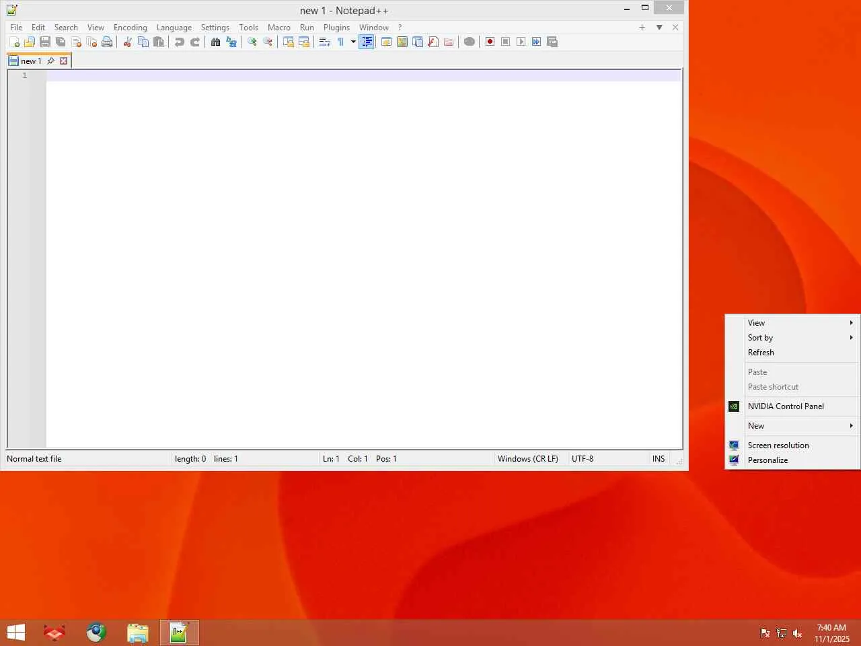The height and width of the screenshot is (646, 861).
Task: Create a new file with toolbar icon
Action: coord(14,42)
